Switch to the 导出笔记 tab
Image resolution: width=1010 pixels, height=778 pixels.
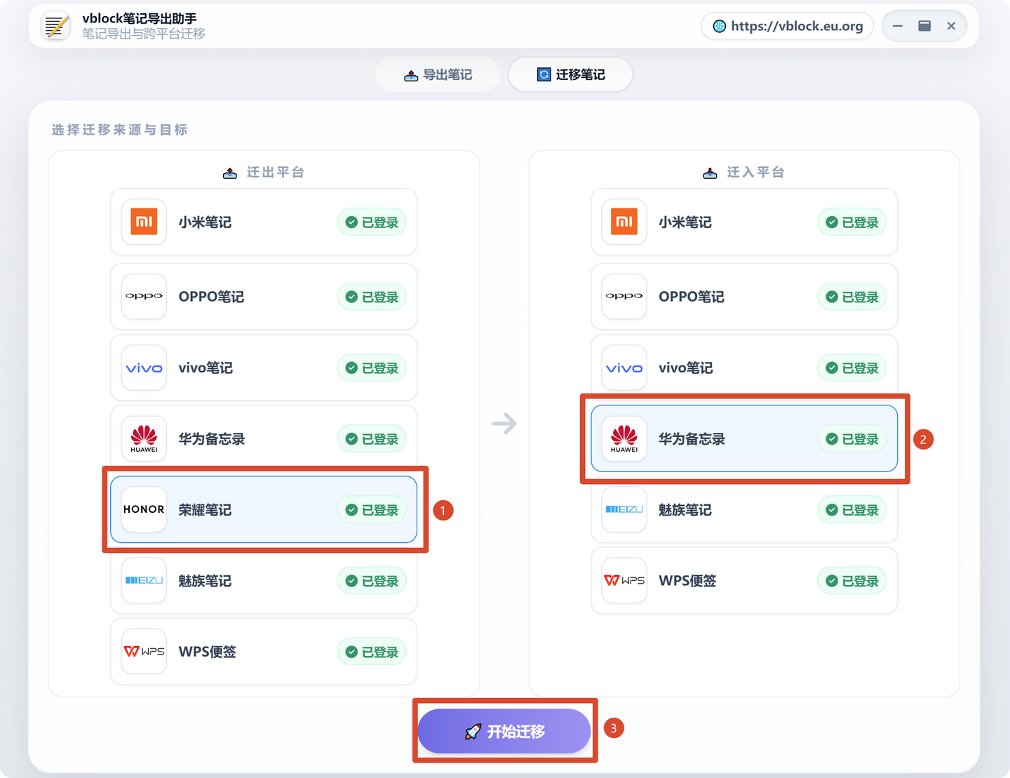pyautogui.click(x=438, y=74)
